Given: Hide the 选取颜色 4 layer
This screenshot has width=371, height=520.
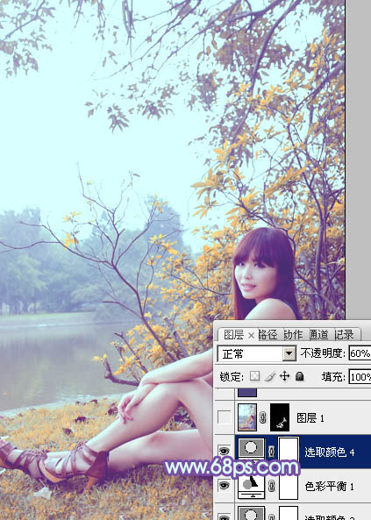Looking at the screenshot, I should click(224, 451).
